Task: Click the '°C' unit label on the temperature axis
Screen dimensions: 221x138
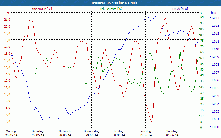Action: tap(8, 13)
